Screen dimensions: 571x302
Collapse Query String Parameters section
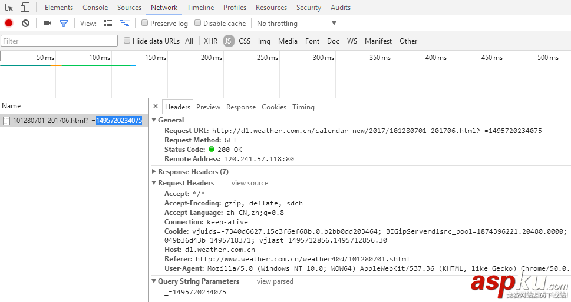point(154,281)
